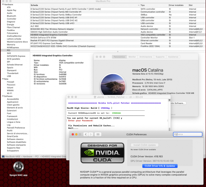Select Apple Pay in sidebar
206x187 pixels.
pos(12,10)
